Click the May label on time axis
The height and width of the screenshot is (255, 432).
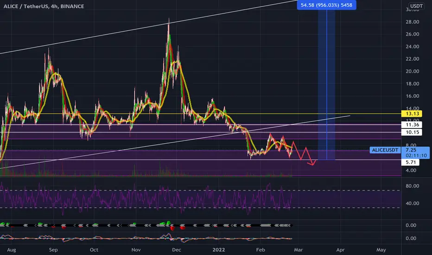(381, 250)
